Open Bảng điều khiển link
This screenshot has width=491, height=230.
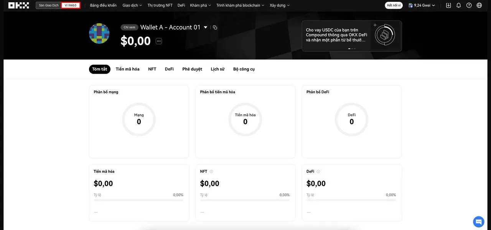tap(103, 5)
